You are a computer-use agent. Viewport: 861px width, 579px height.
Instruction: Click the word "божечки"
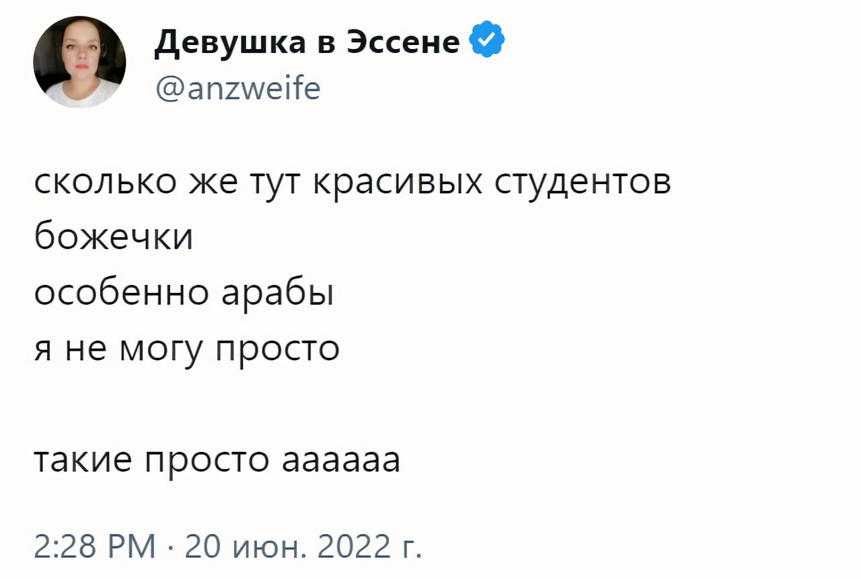tap(113, 238)
